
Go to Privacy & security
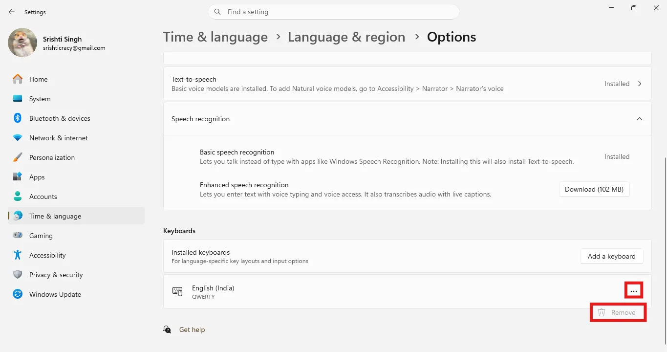pyautogui.click(x=76, y=275)
